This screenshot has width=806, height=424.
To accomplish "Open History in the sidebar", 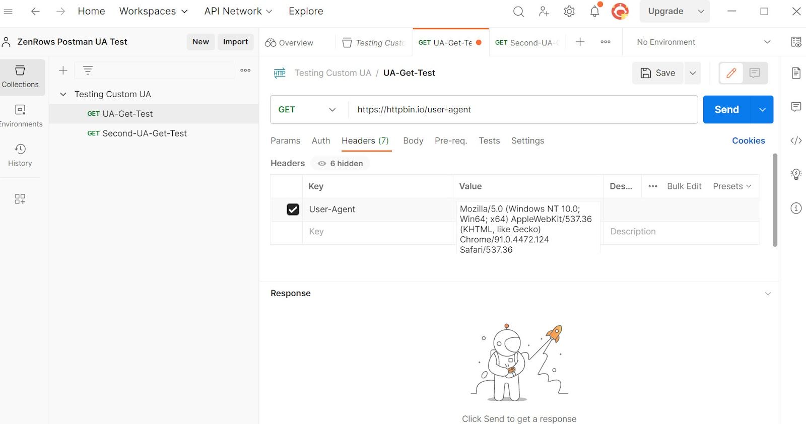I will pos(20,155).
